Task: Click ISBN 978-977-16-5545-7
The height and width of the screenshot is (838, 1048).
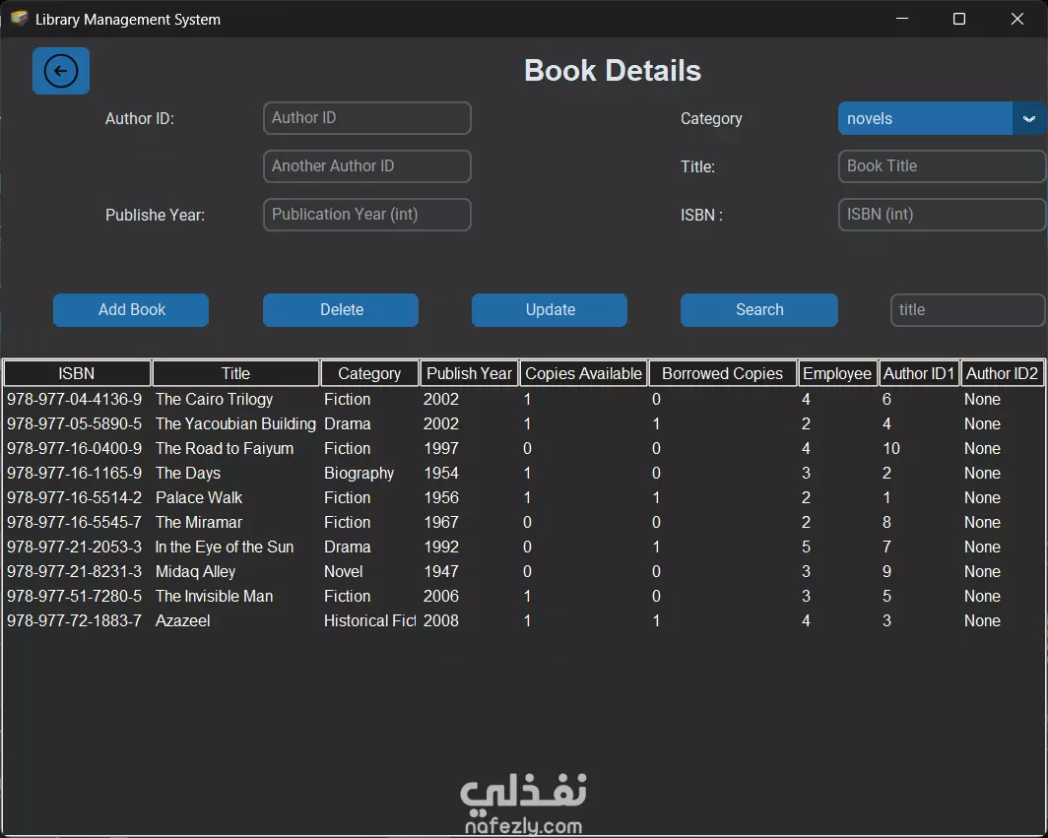Action: [74, 523]
